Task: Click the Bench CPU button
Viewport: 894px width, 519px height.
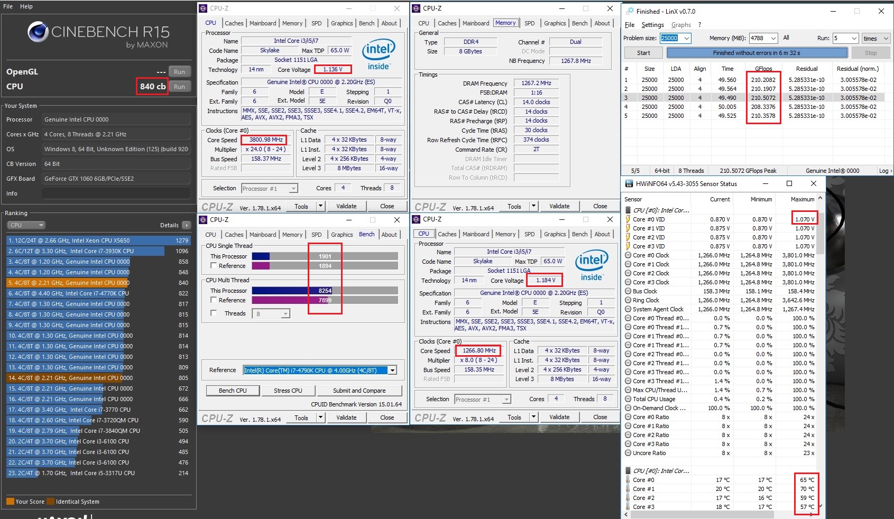Action: click(x=233, y=391)
